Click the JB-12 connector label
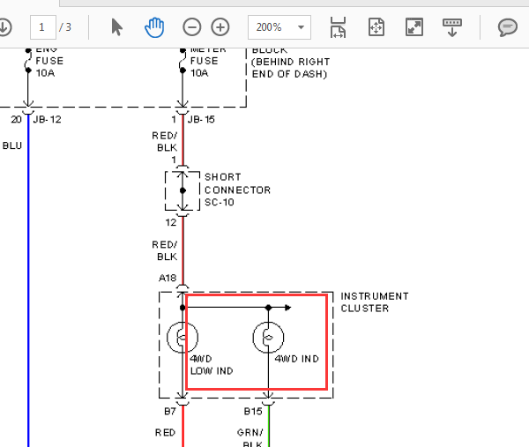 pos(48,119)
